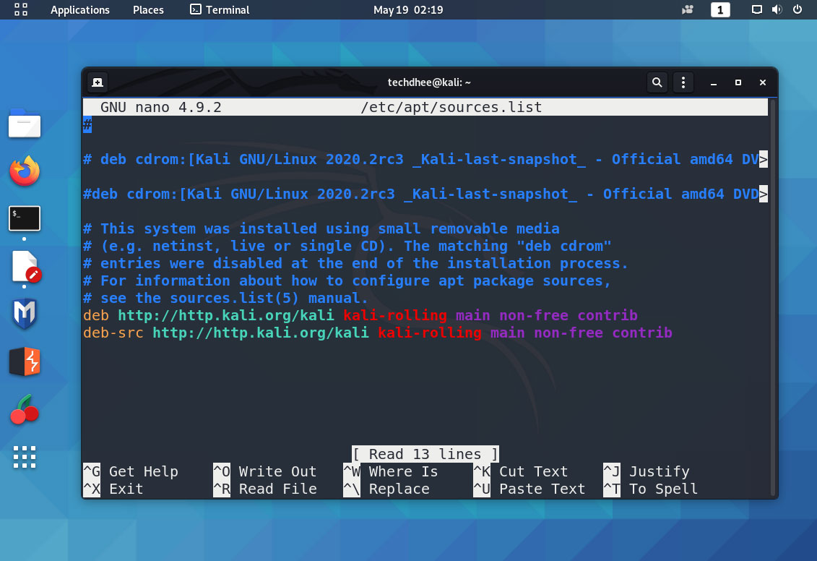Image resolution: width=817 pixels, height=561 pixels.
Task: Click the terminal title techdhee@kali: ~
Action: coord(429,82)
